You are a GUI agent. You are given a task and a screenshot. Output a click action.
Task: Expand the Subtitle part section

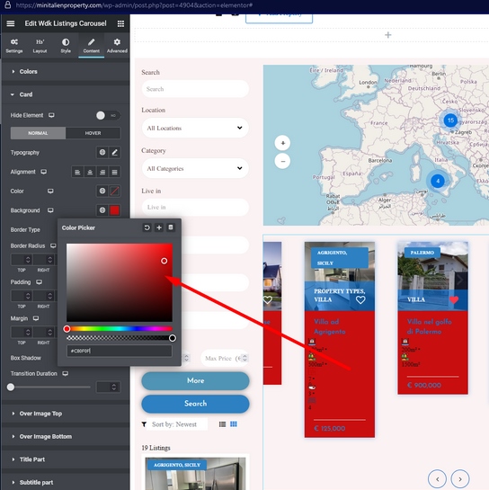point(66,482)
